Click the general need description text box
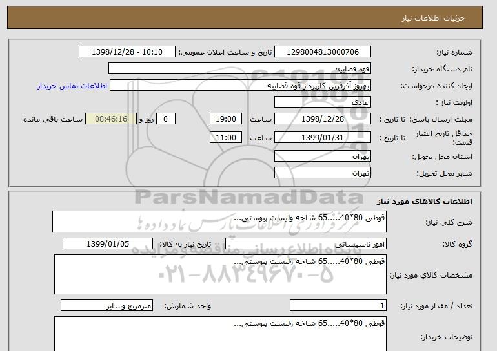The width and height of the screenshot is (497, 351). click(x=219, y=222)
